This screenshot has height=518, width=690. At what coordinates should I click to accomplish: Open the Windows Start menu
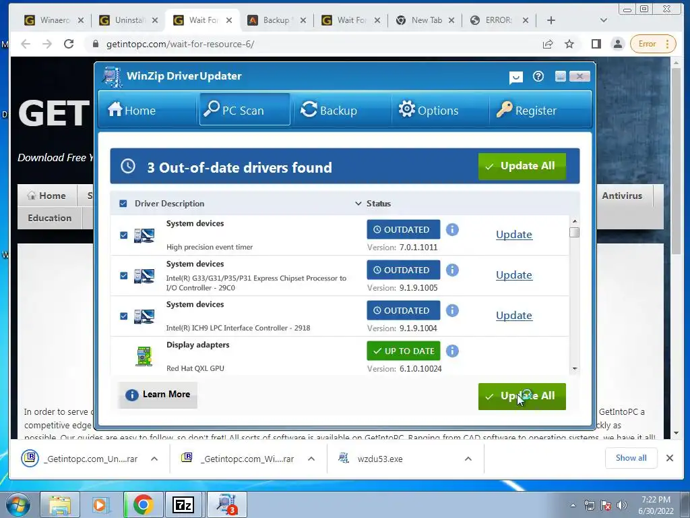click(x=17, y=505)
